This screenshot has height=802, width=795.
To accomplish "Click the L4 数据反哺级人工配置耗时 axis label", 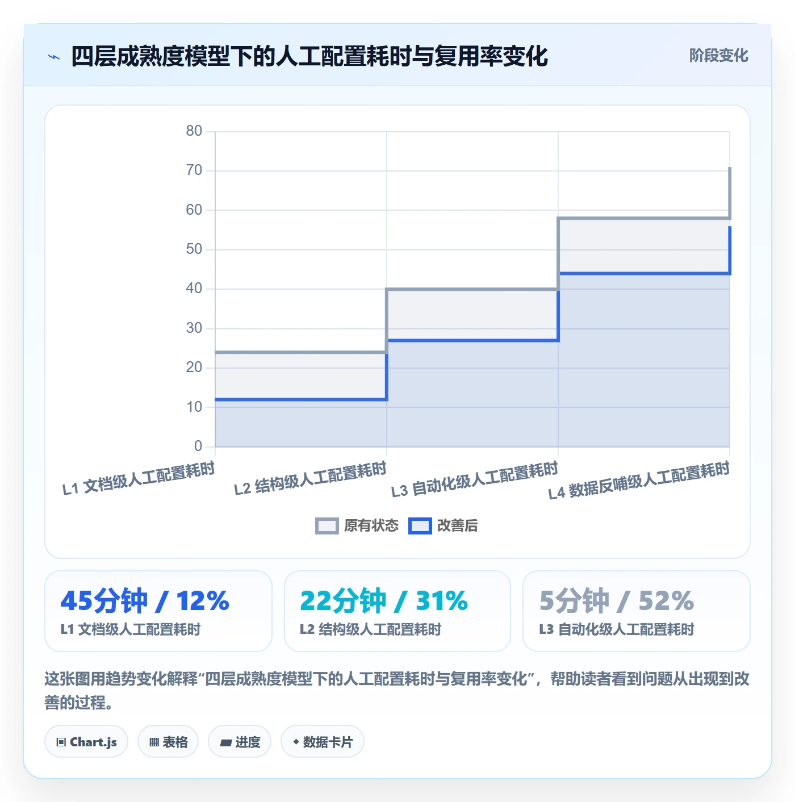I will coord(639,481).
